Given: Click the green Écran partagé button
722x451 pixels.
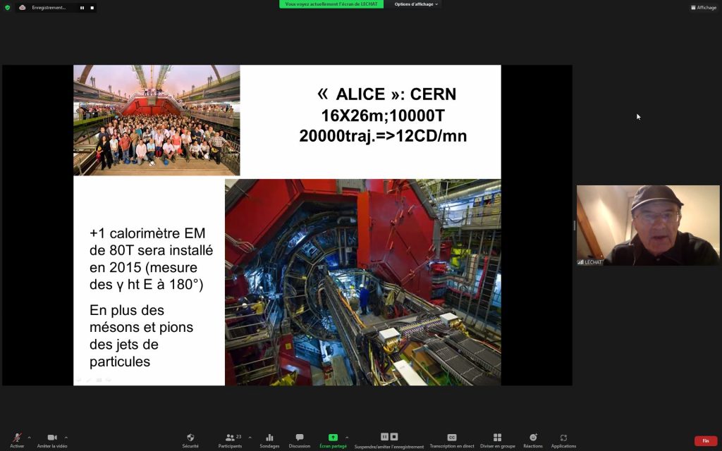Looking at the screenshot, I should click(x=333, y=440).
